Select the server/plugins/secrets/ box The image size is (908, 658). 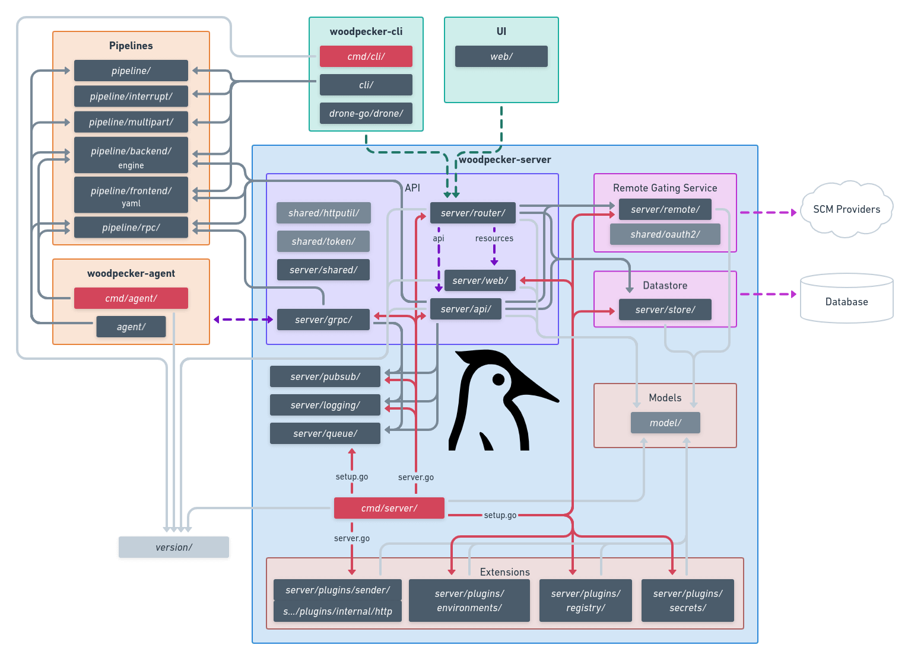coord(688,600)
